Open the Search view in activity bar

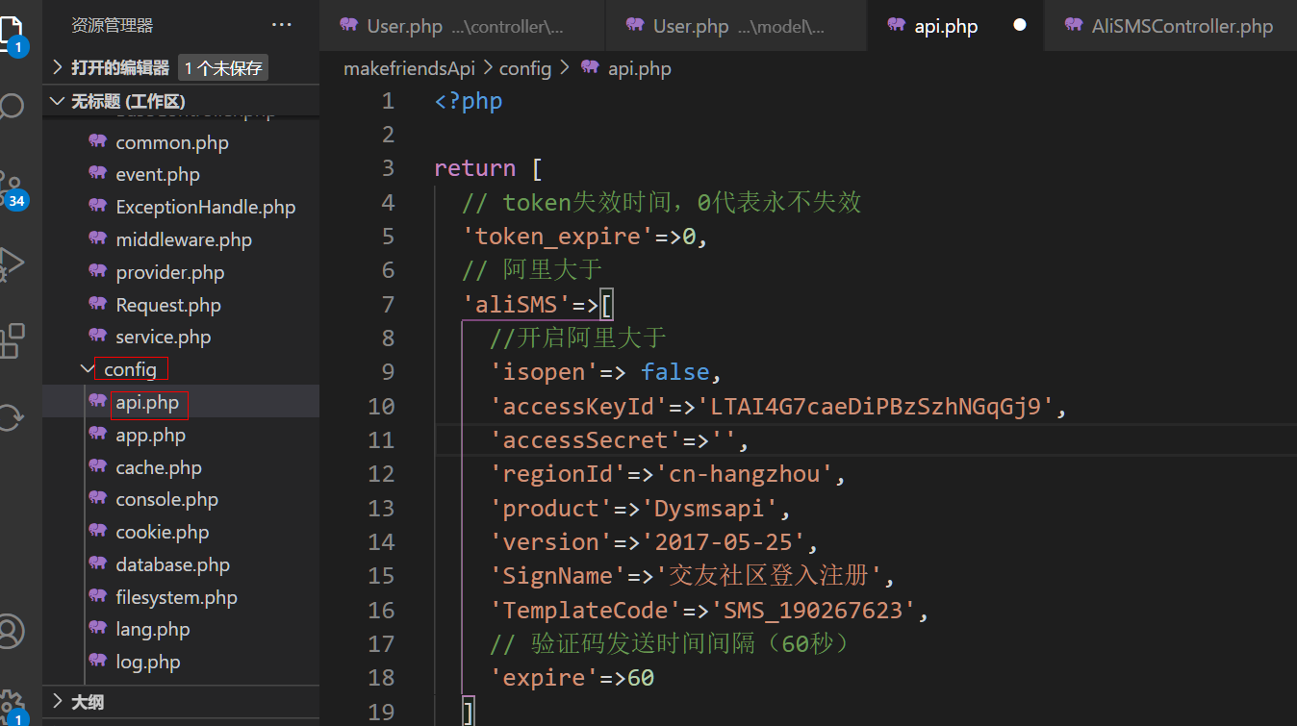12,106
